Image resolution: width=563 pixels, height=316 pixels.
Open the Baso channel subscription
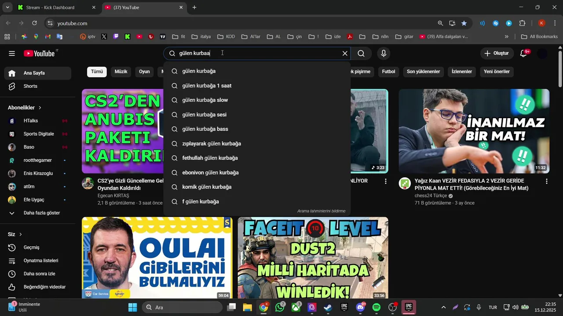37,147
